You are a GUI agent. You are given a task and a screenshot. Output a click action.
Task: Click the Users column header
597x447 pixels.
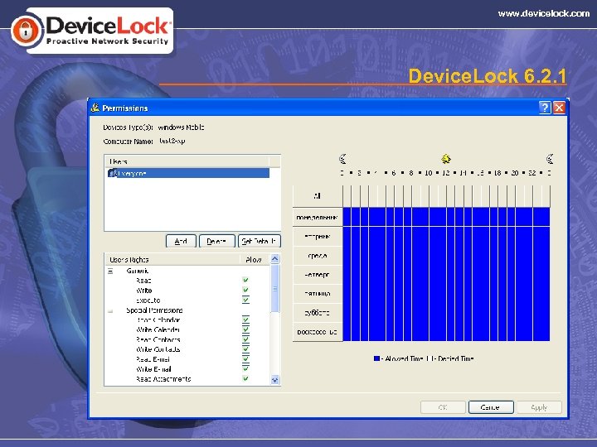[187, 161]
